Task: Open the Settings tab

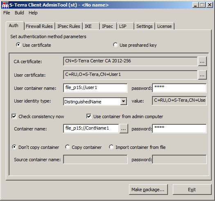Action: pos(145,26)
